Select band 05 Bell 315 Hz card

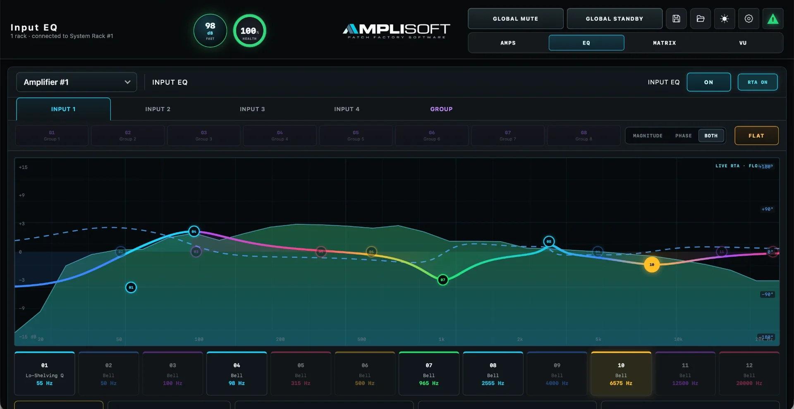301,373
